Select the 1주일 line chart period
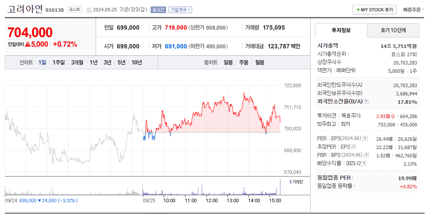The width and height of the screenshot is (425, 214). click(59, 62)
